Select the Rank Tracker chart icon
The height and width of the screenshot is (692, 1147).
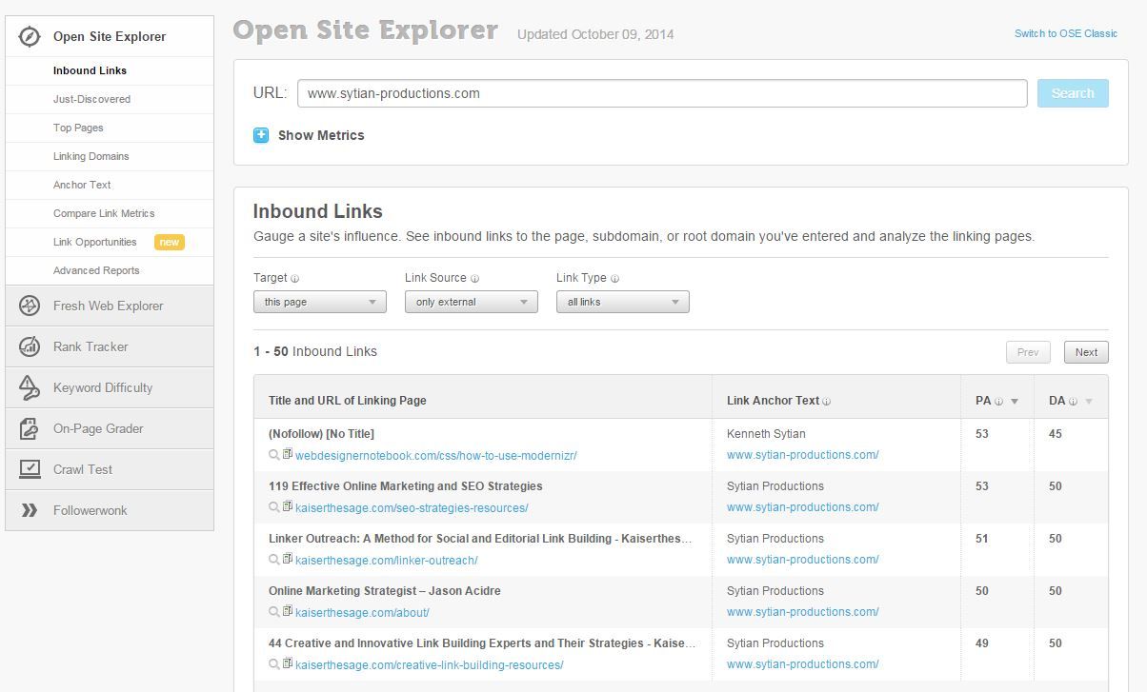coord(30,346)
